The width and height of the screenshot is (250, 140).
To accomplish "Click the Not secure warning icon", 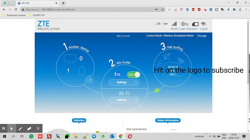I will (x=23, y=10).
